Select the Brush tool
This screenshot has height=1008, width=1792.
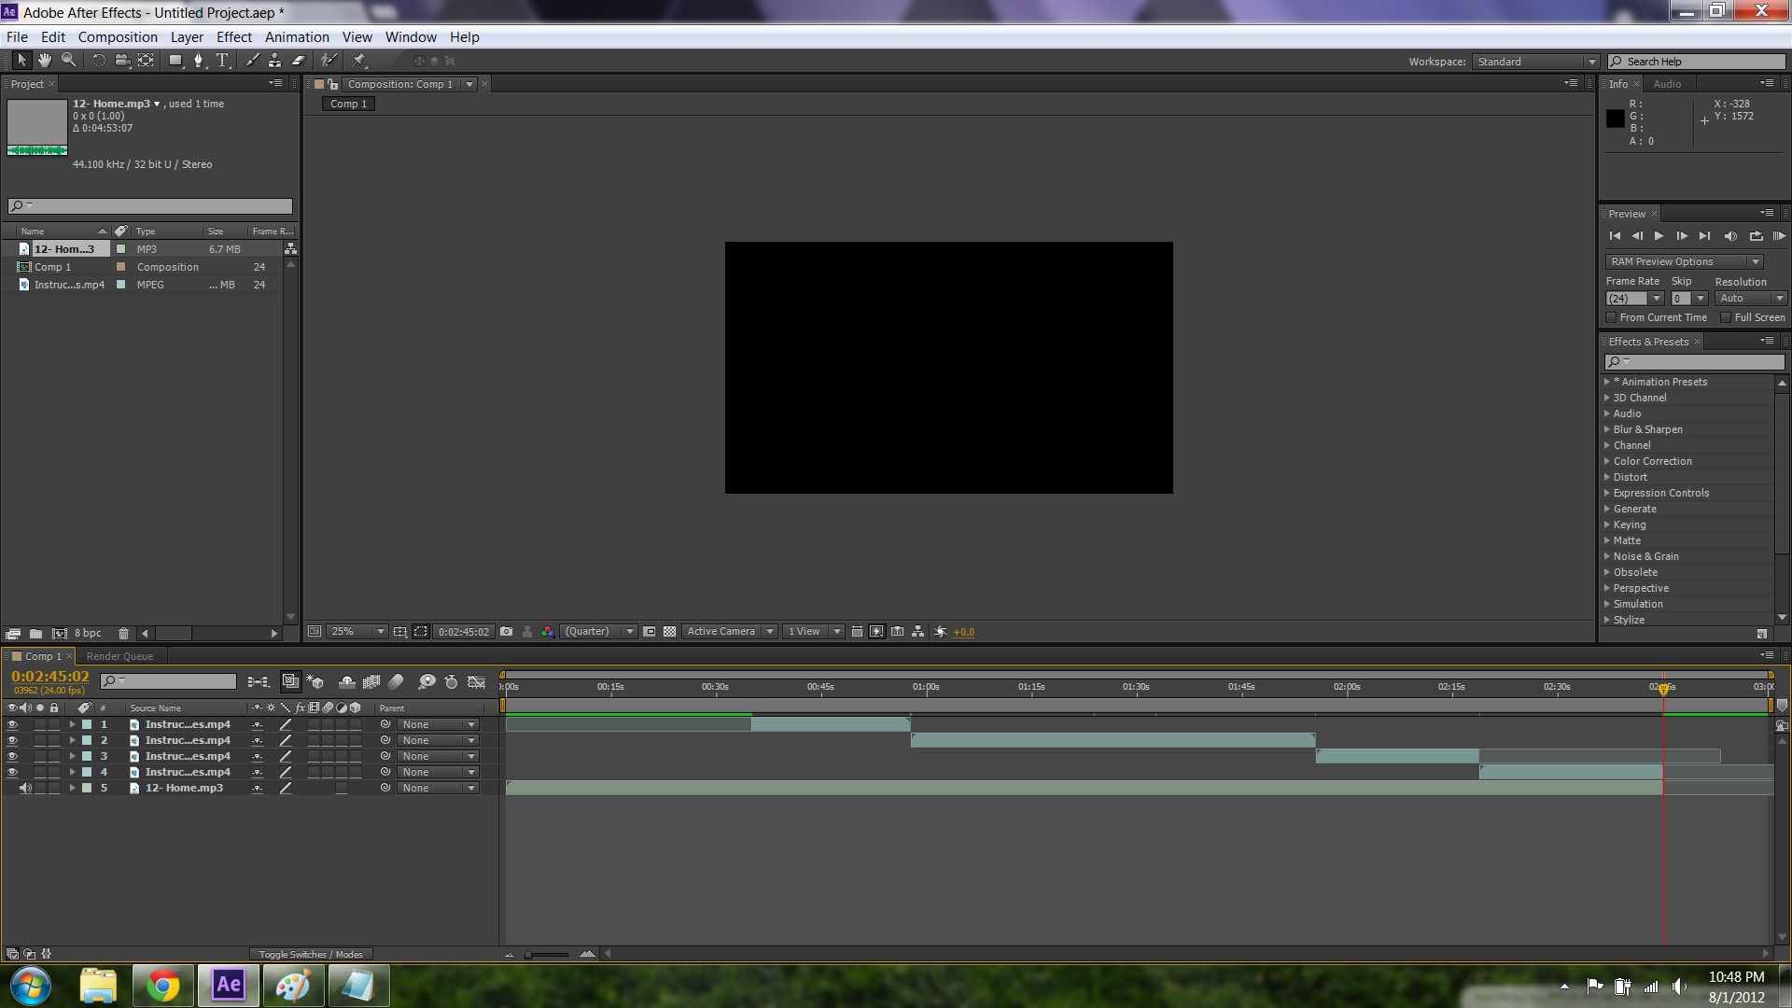coord(252,61)
